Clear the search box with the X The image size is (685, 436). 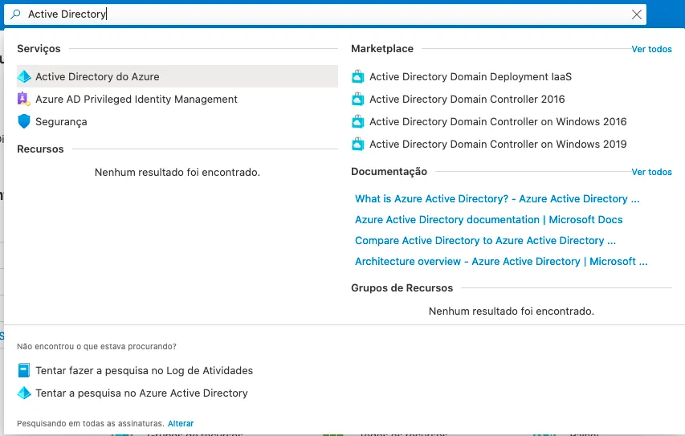click(637, 14)
